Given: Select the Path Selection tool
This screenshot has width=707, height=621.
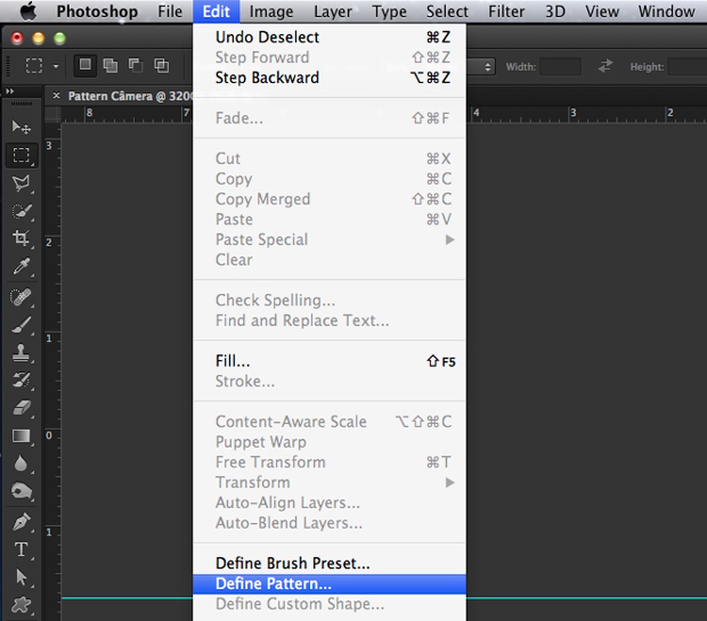Looking at the screenshot, I should pos(21,577).
